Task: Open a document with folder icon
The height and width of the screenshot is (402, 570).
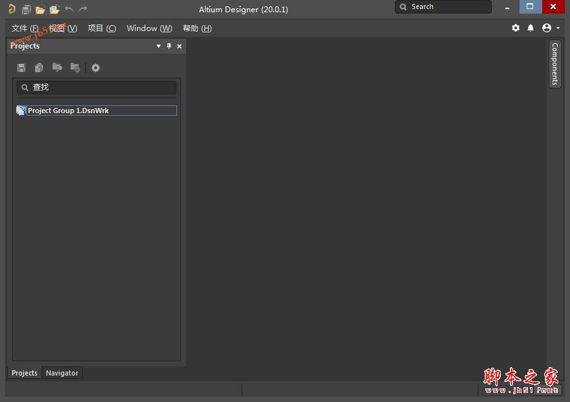Action: [x=40, y=10]
